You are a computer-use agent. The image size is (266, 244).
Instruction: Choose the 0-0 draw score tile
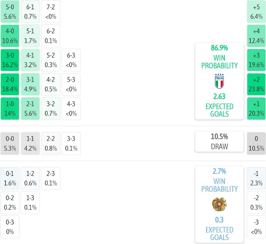pos(10,143)
